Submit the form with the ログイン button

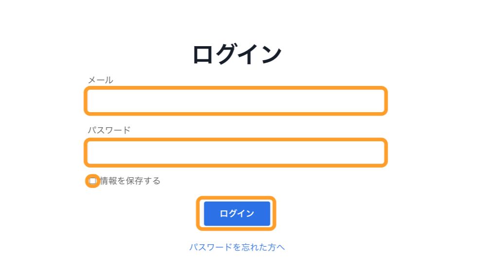[x=236, y=213]
